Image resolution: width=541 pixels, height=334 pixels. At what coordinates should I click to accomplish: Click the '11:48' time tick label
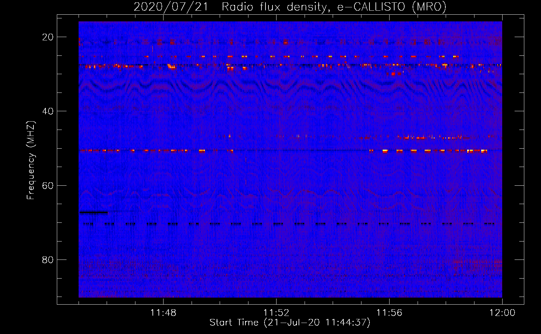[163, 313]
